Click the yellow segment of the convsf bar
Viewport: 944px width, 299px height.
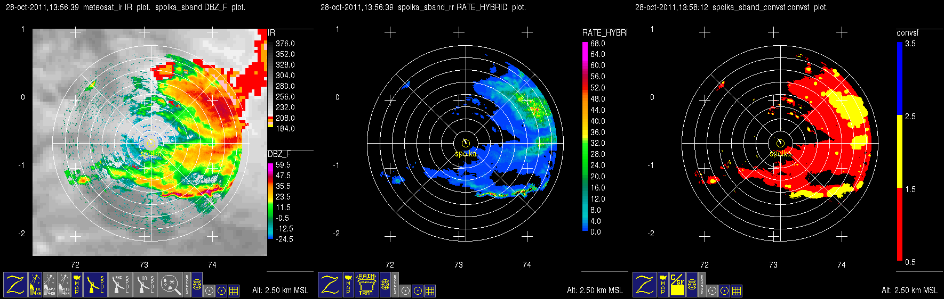899,152
